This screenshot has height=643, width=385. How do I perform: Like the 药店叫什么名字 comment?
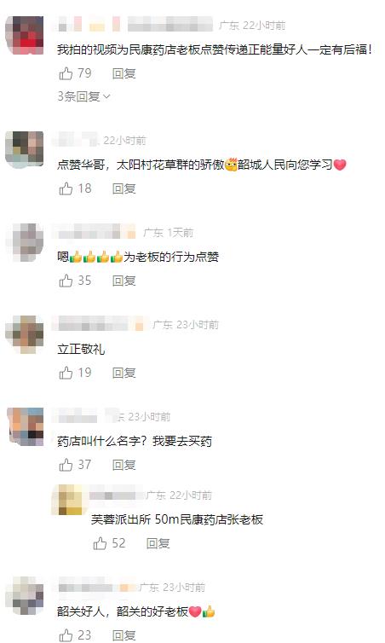pos(66,465)
